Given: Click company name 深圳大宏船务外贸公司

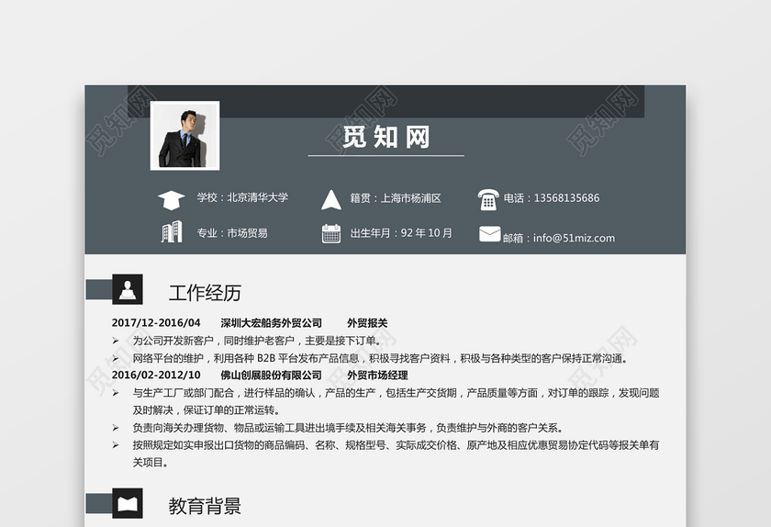Looking at the screenshot, I should (x=271, y=323).
